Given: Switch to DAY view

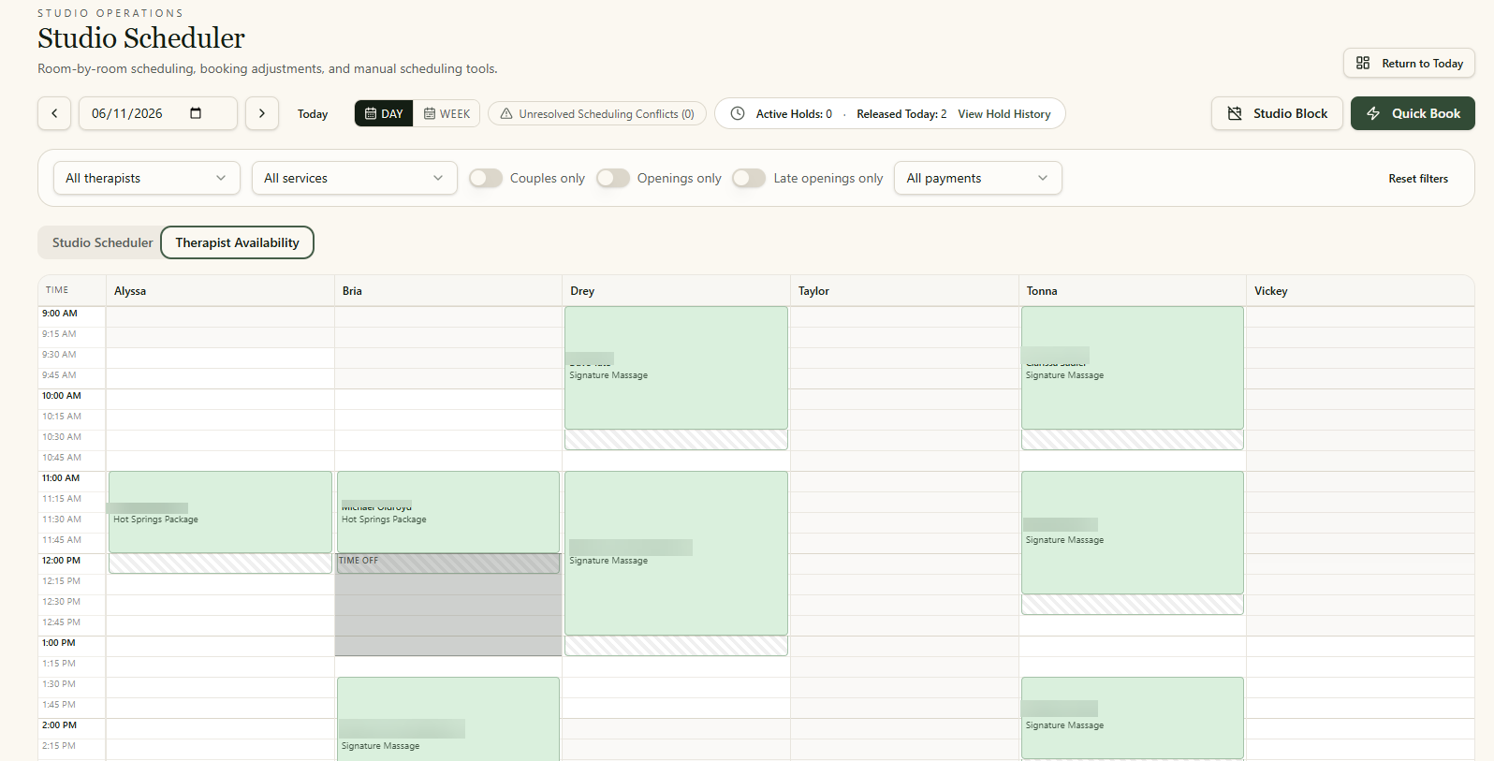Looking at the screenshot, I should coord(384,113).
